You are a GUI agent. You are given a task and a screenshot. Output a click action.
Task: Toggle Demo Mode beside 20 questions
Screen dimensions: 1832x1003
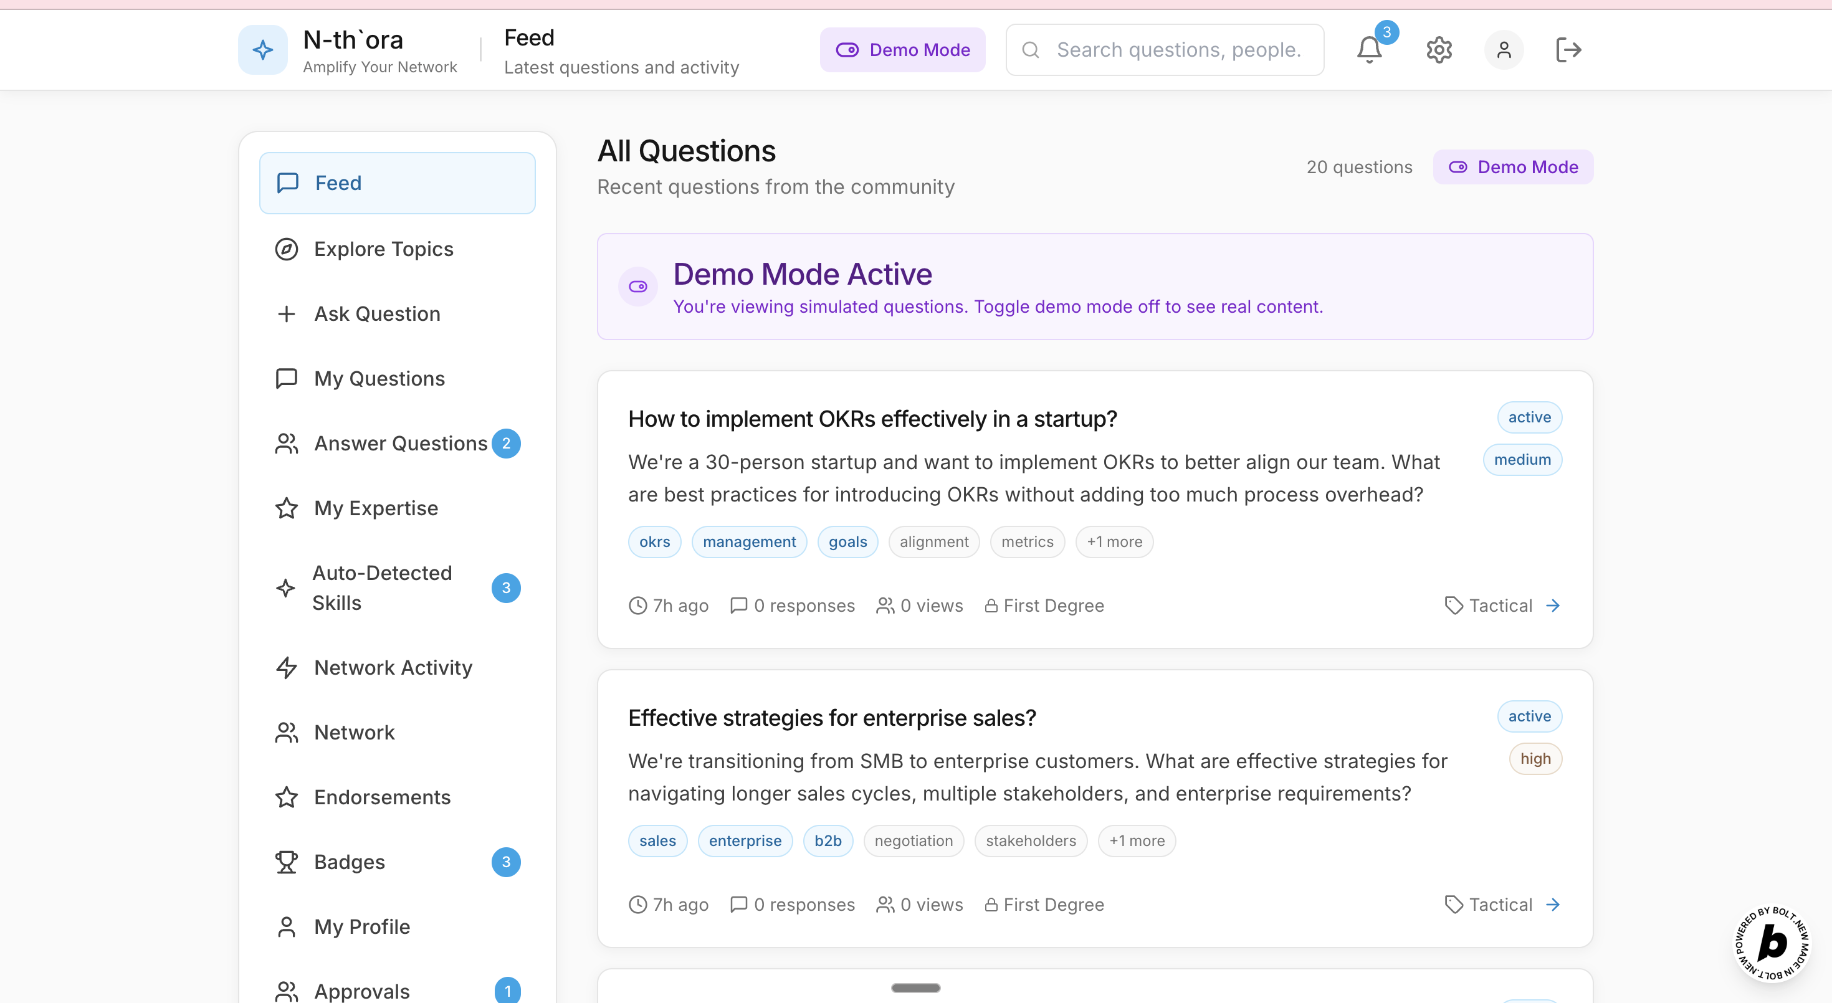1513,167
